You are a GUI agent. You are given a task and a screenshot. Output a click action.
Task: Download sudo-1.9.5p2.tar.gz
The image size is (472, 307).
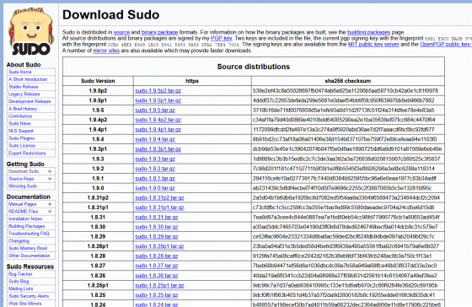[x=158, y=91]
